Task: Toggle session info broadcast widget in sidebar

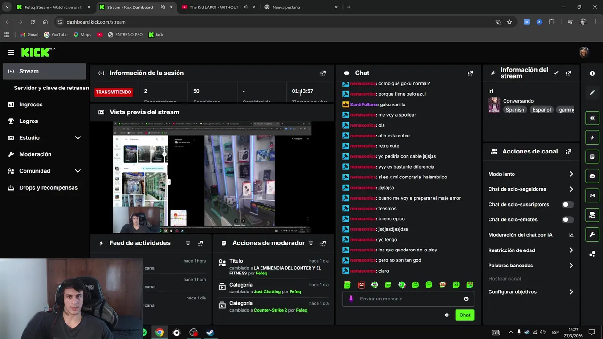Action: 592,195
